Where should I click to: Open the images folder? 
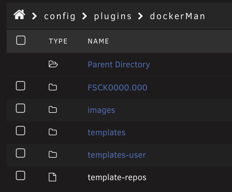tap(101, 110)
